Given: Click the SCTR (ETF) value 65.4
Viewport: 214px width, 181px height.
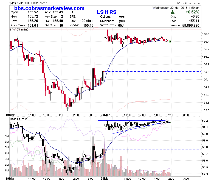Looking at the screenshot, I should point(121,26).
